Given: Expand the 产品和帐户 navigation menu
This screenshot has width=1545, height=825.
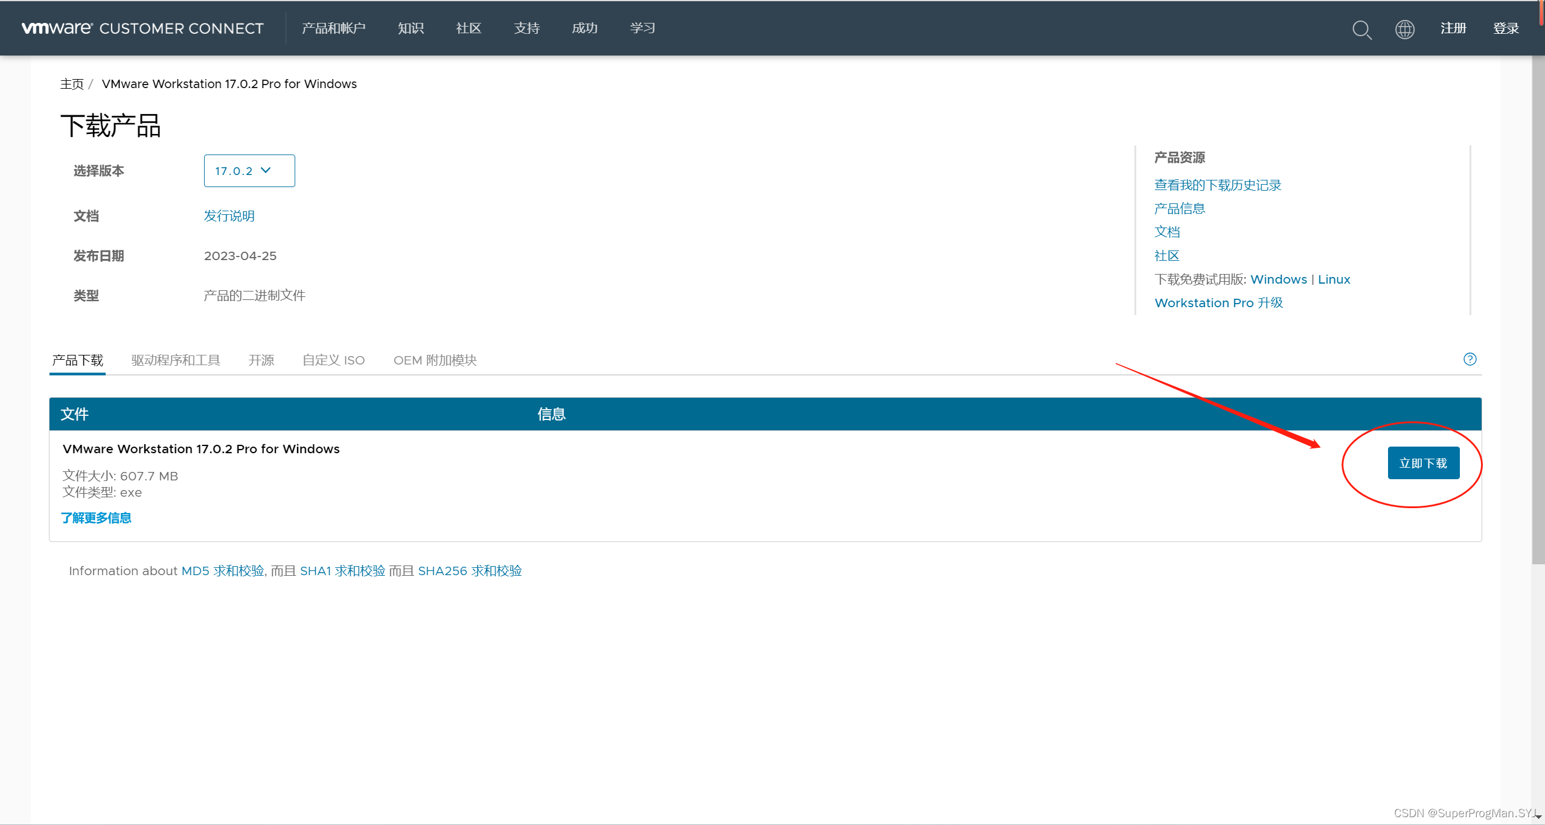Looking at the screenshot, I should click(333, 28).
